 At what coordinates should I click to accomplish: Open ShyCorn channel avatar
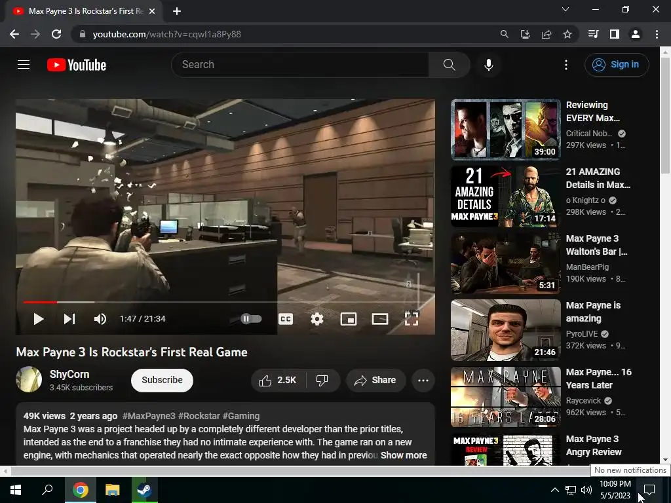coord(29,379)
